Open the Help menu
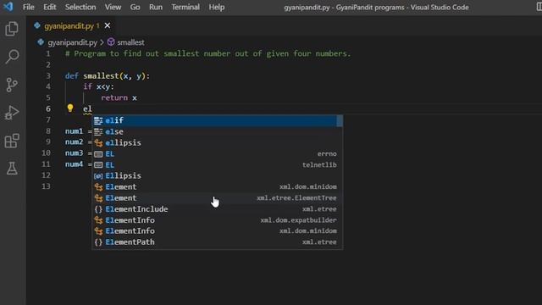 [x=217, y=7]
